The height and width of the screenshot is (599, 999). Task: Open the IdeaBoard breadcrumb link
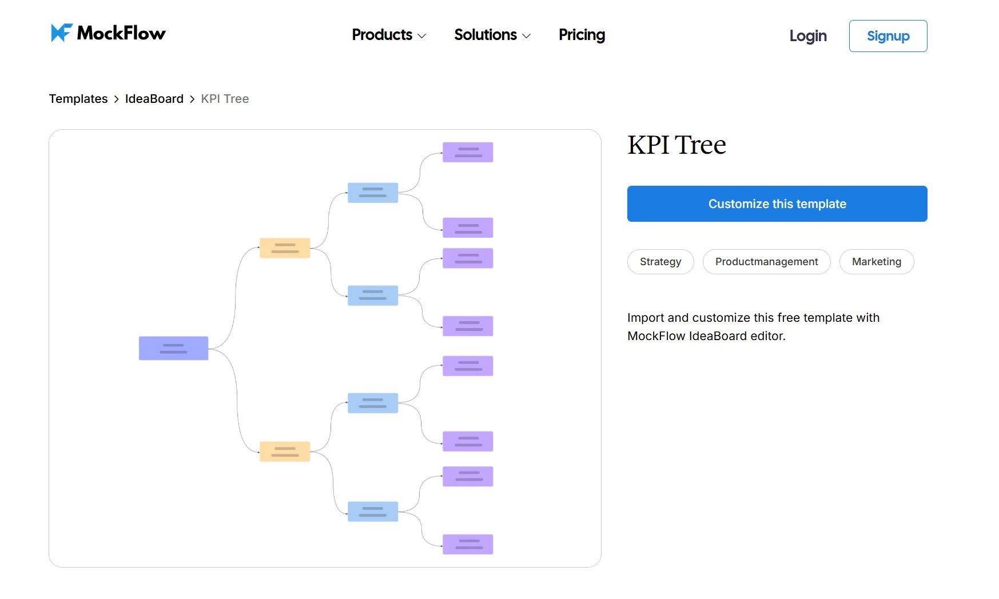point(154,99)
